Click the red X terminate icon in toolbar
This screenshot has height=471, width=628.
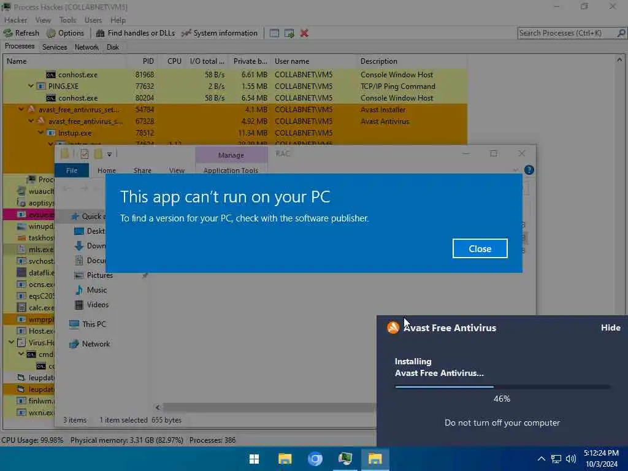[304, 33]
